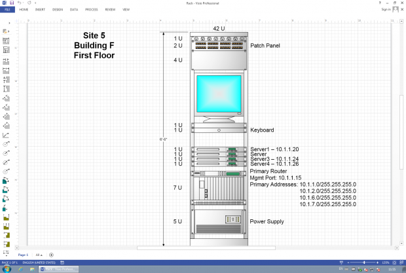Select the Mgmt Port: 10.1.1.15 text
This screenshot has height=273, width=406.
(x=276, y=178)
